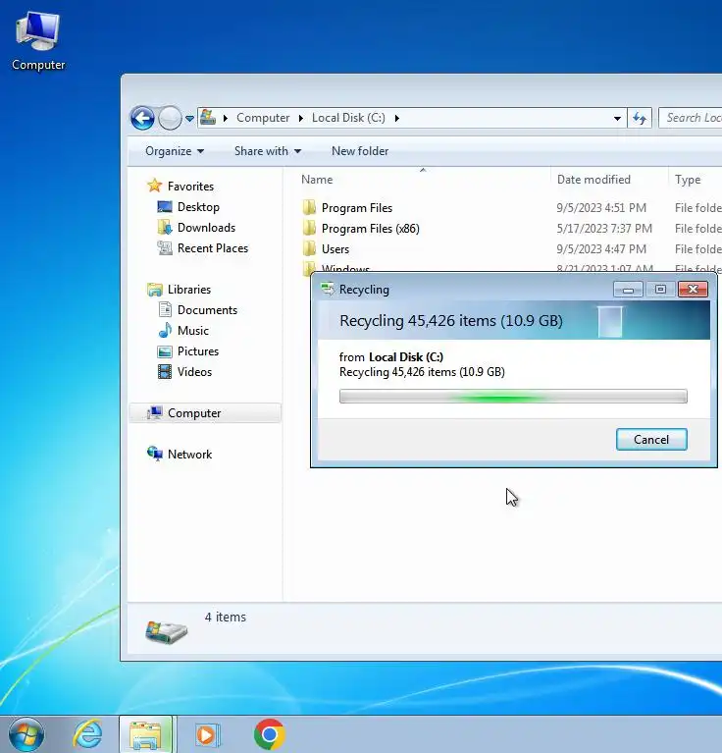
Task: Click the Program Files folder icon
Action: tap(309, 207)
